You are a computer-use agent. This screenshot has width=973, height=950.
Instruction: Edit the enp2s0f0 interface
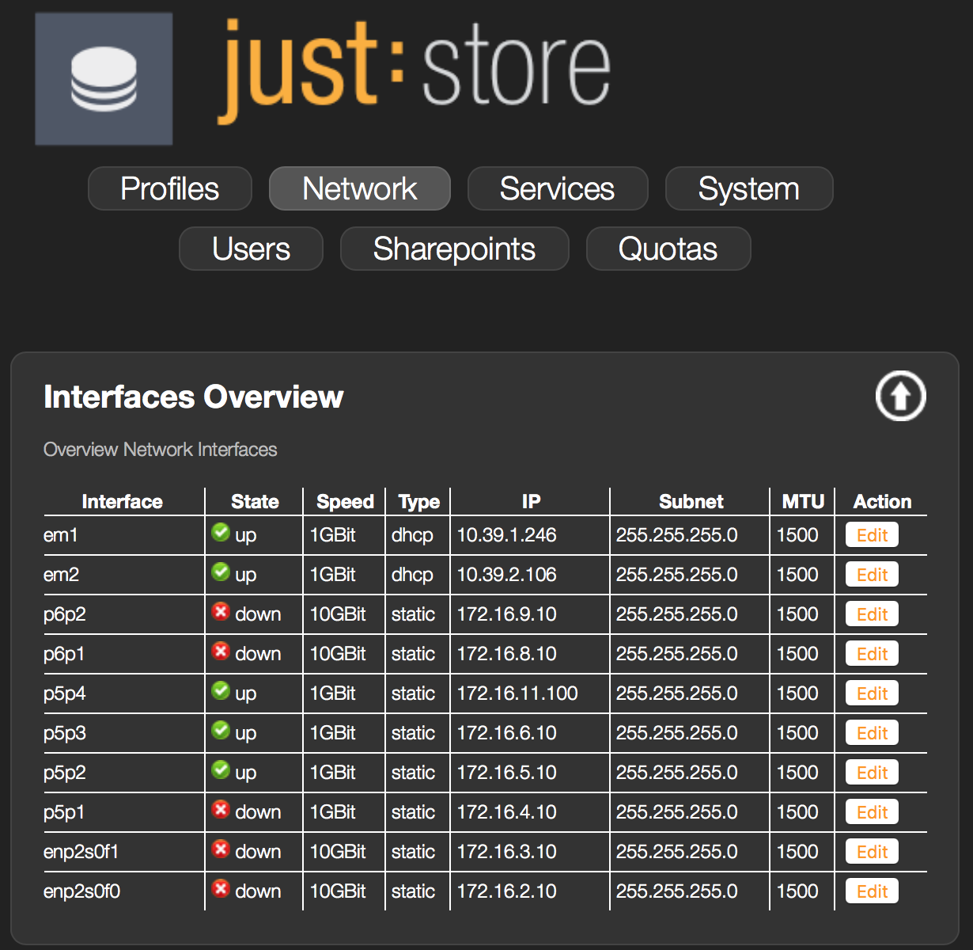pyautogui.click(x=872, y=891)
